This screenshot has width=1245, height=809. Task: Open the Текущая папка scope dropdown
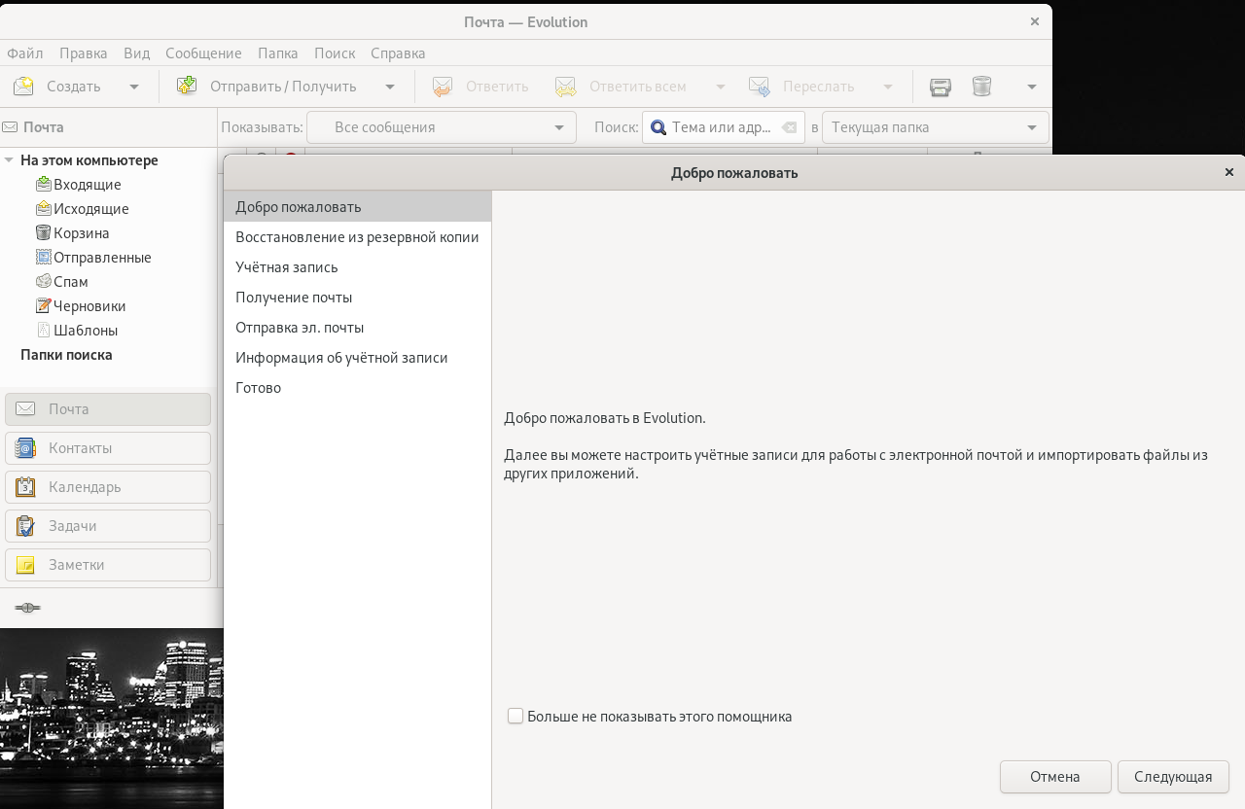point(936,127)
